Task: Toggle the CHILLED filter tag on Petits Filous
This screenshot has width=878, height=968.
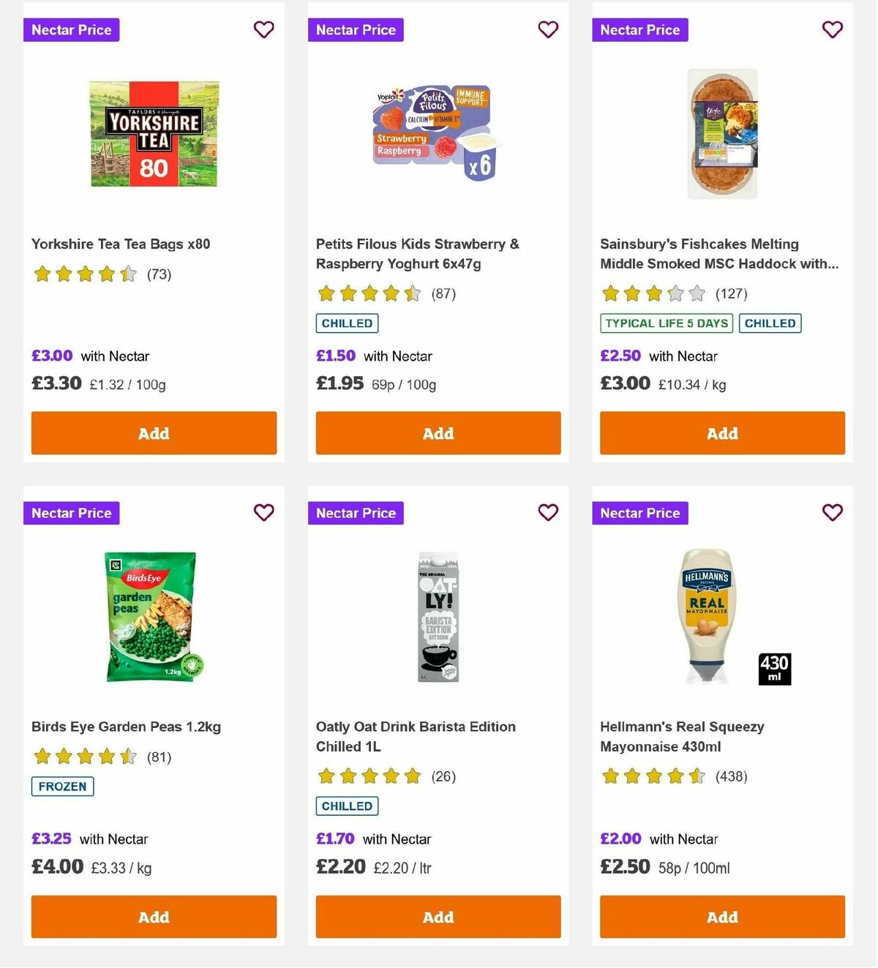Action: [x=346, y=323]
